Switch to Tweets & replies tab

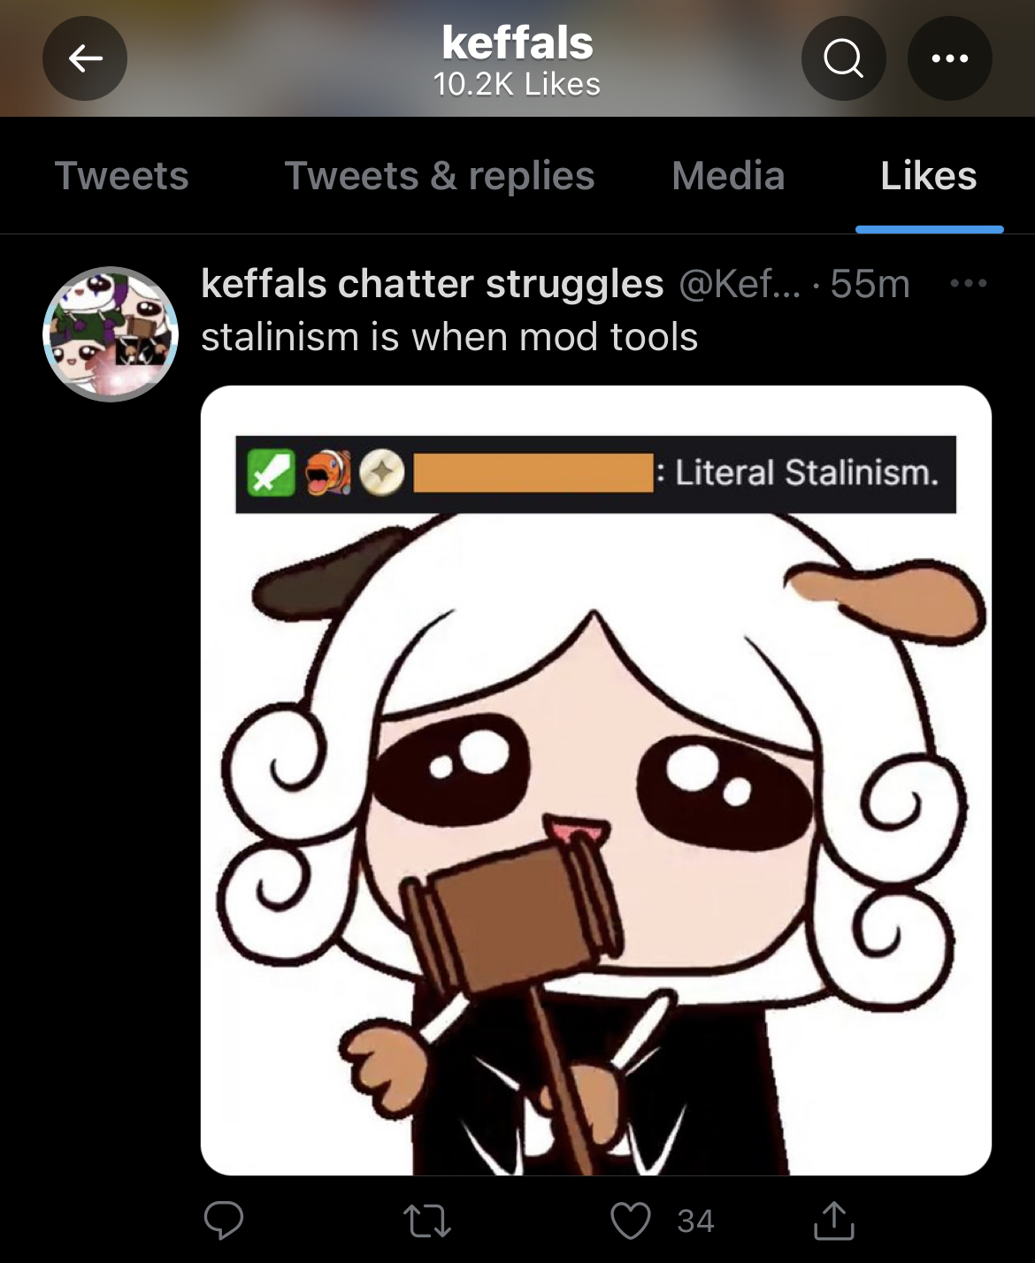click(440, 175)
